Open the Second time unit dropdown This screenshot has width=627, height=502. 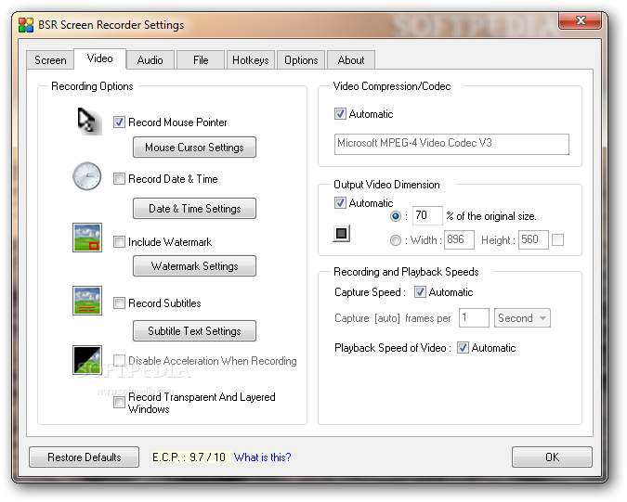coord(522,318)
